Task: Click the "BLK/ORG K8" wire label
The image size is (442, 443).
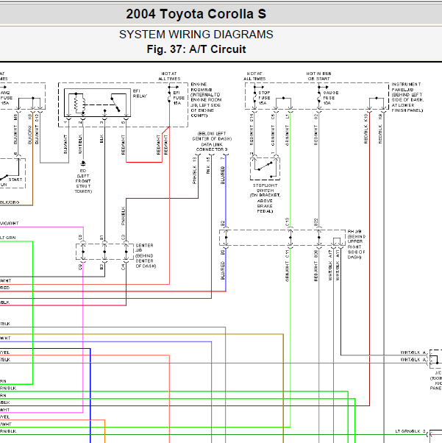Action: pos(30,129)
